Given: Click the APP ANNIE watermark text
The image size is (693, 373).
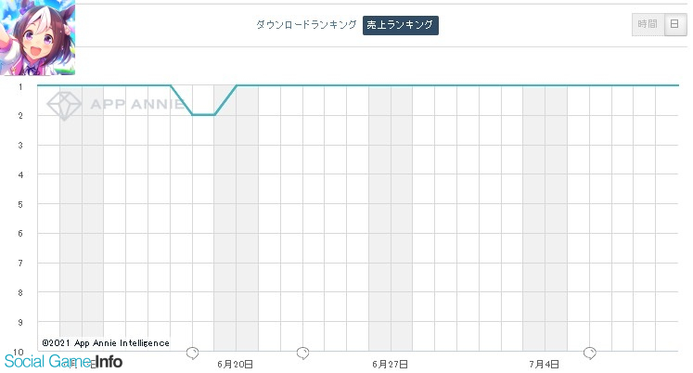Looking at the screenshot, I should (137, 104).
